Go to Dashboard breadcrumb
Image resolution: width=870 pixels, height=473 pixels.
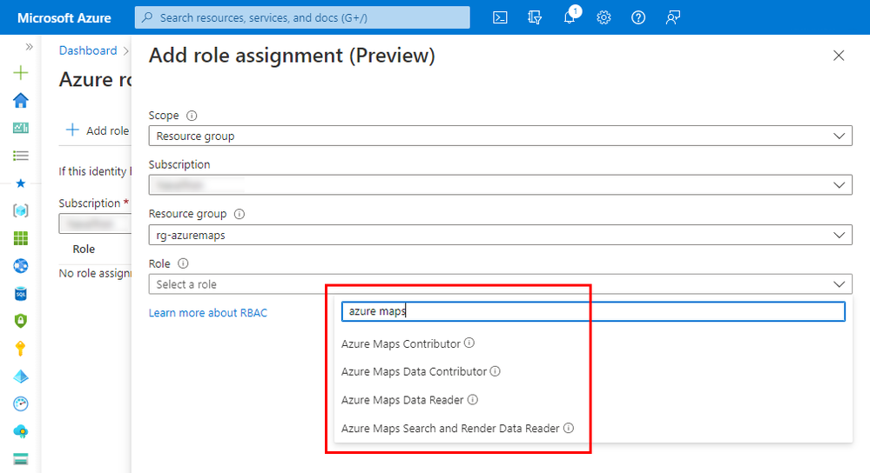pos(88,50)
